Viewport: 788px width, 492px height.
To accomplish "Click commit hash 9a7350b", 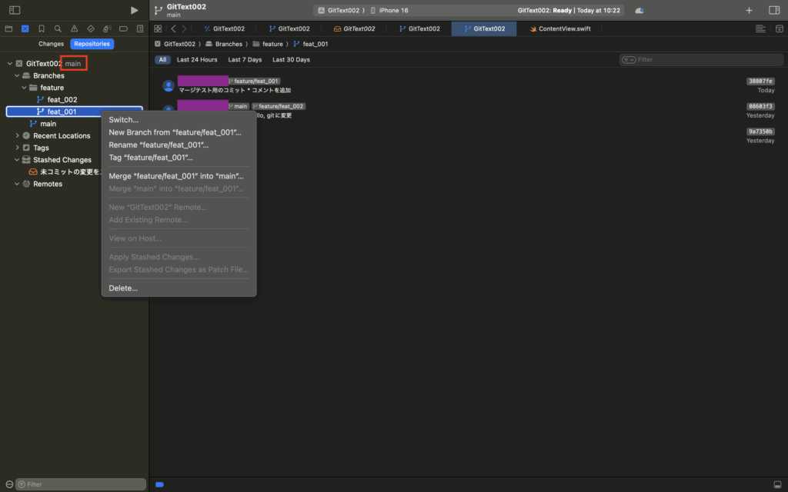I will pos(760,131).
